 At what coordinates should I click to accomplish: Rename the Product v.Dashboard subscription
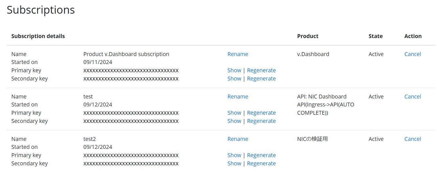237,54
